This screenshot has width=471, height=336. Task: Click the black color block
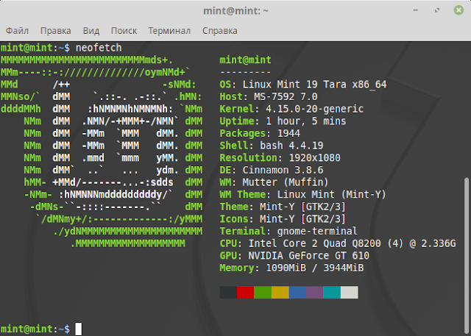pyautogui.click(x=228, y=292)
